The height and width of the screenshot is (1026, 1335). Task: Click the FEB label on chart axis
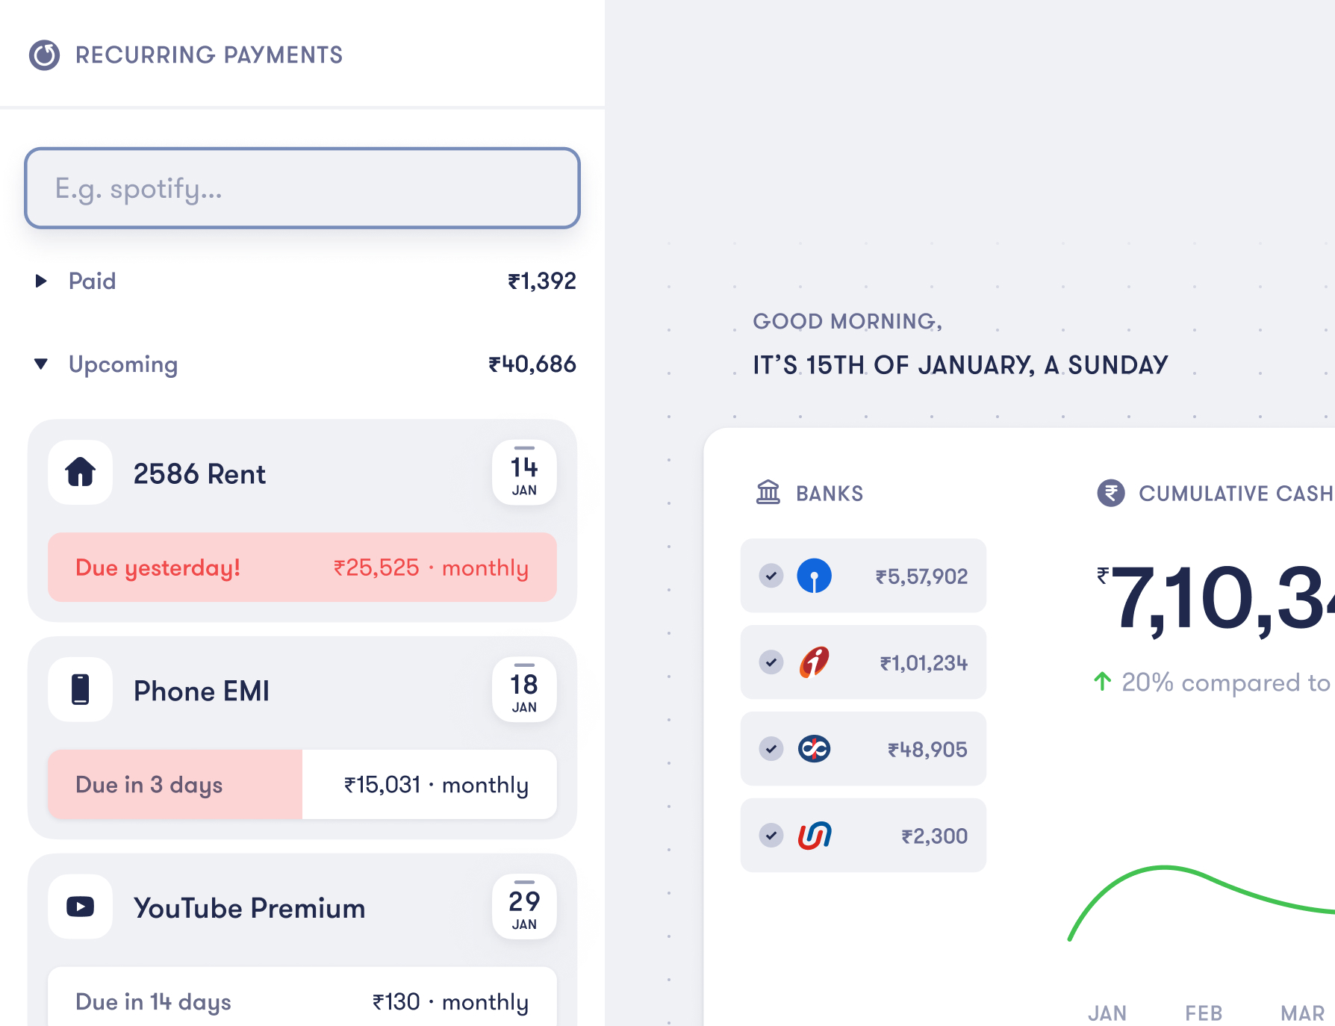point(1204,1013)
